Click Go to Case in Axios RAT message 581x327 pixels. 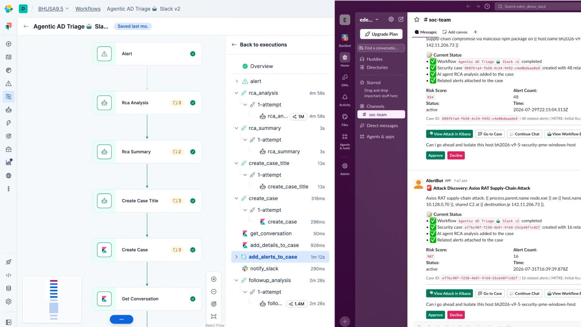(490, 293)
